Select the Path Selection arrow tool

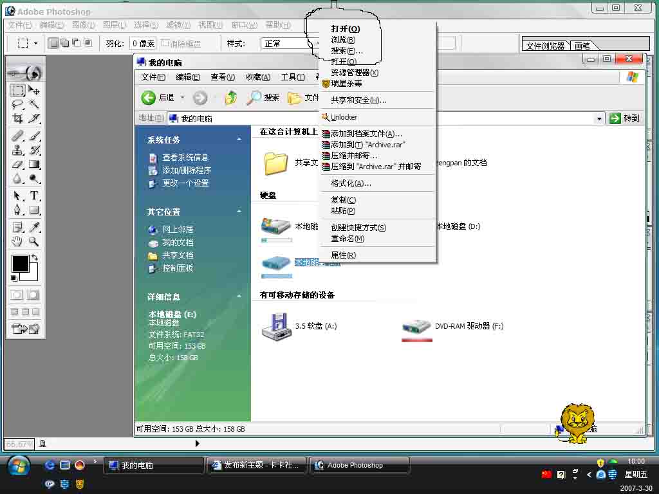[x=17, y=196]
